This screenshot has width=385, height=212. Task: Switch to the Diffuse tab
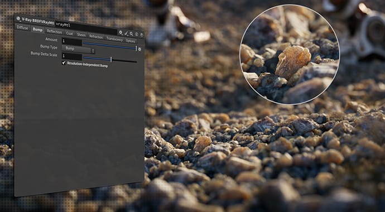[x=22, y=28]
